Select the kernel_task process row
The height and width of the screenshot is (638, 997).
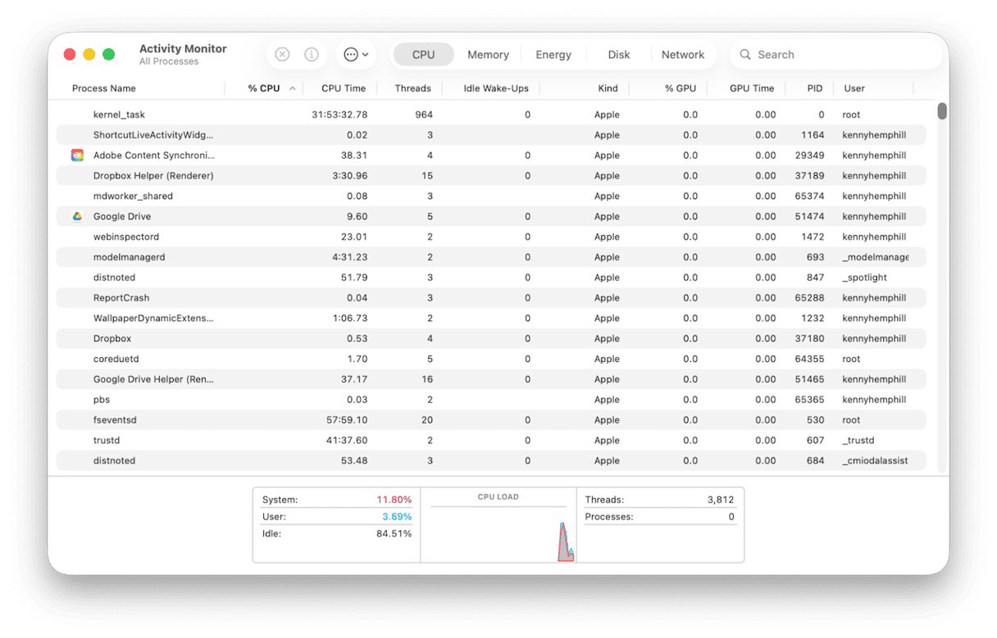pos(492,115)
